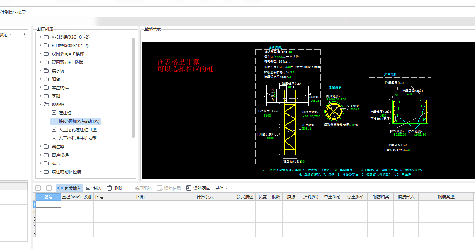
Task: Click the 单重(kg) column header
Action: pos(332,197)
